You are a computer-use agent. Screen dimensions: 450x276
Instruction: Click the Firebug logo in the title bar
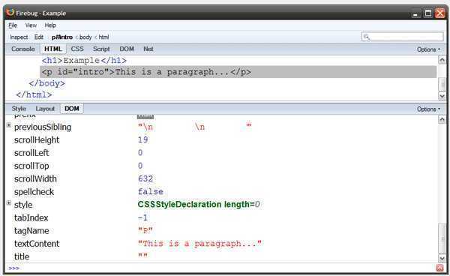coord(10,13)
